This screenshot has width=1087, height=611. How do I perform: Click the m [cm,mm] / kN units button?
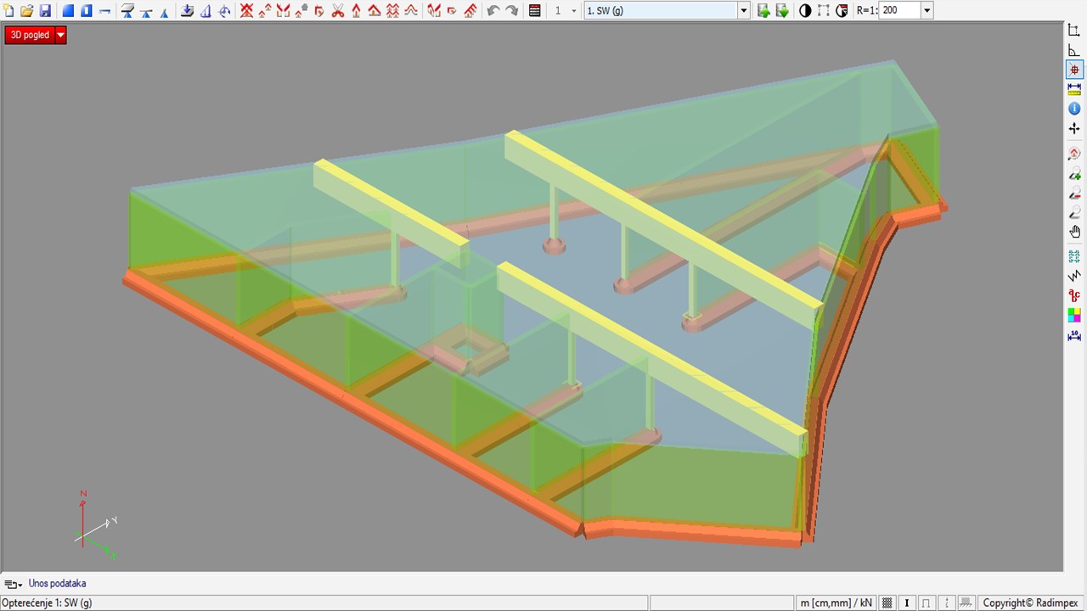tap(836, 603)
